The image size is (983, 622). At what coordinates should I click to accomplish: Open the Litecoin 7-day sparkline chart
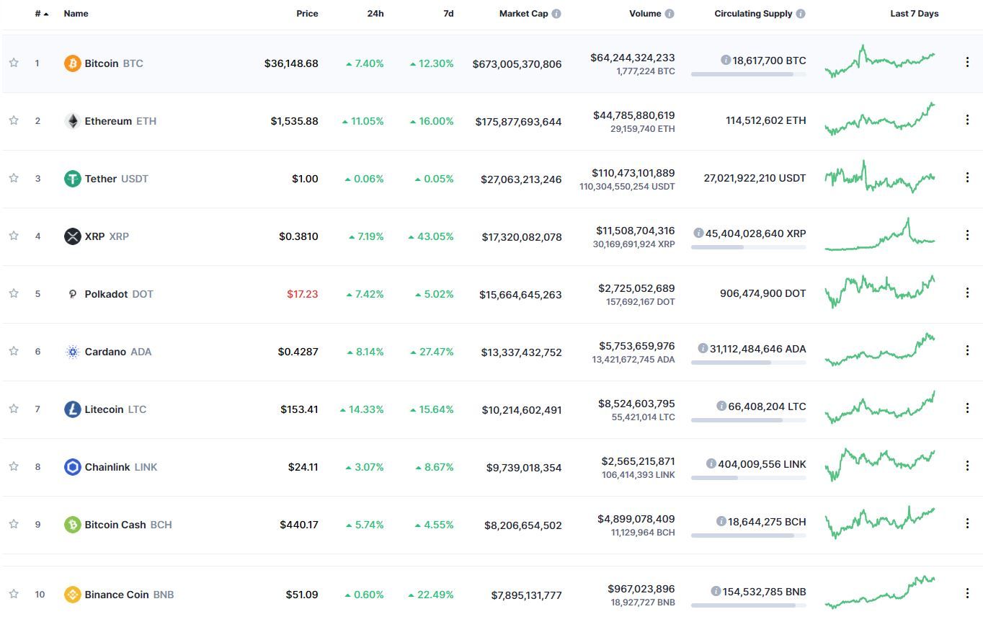[x=880, y=407]
